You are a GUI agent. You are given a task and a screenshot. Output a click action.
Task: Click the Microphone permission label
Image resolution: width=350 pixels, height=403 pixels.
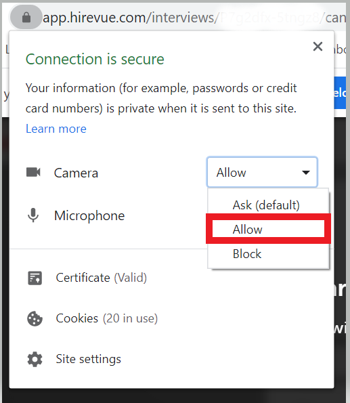[x=89, y=215]
